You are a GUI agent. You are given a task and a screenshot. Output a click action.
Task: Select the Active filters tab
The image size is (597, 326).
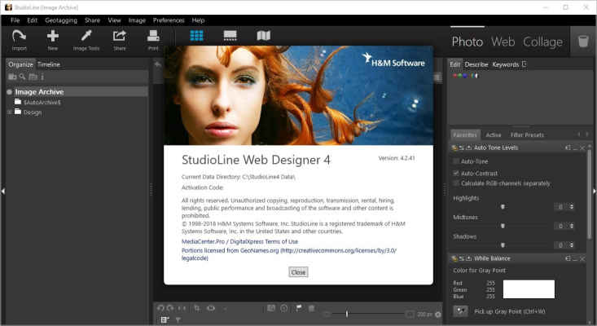[x=494, y=134]
